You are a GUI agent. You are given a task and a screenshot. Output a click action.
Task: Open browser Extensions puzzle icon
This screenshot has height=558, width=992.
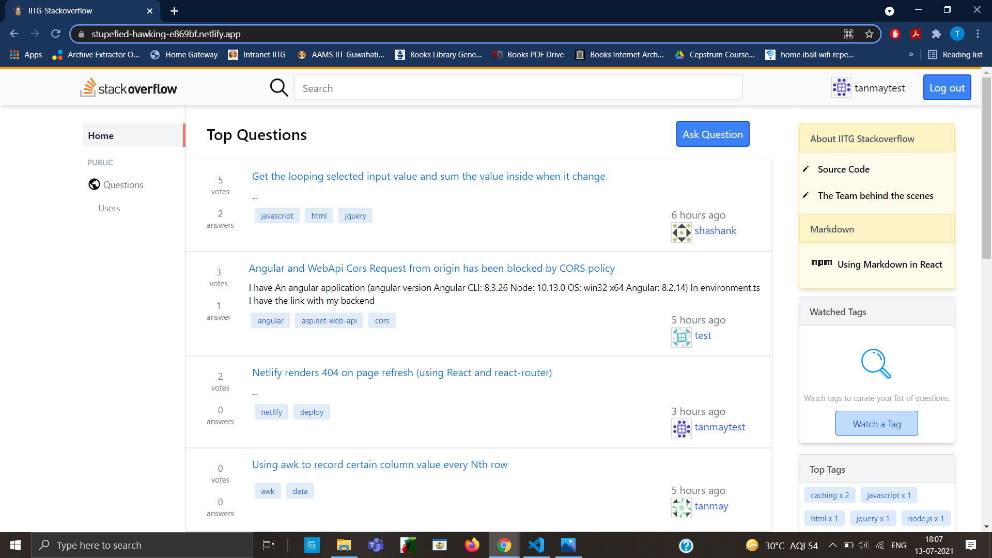(x=936, y=34)
